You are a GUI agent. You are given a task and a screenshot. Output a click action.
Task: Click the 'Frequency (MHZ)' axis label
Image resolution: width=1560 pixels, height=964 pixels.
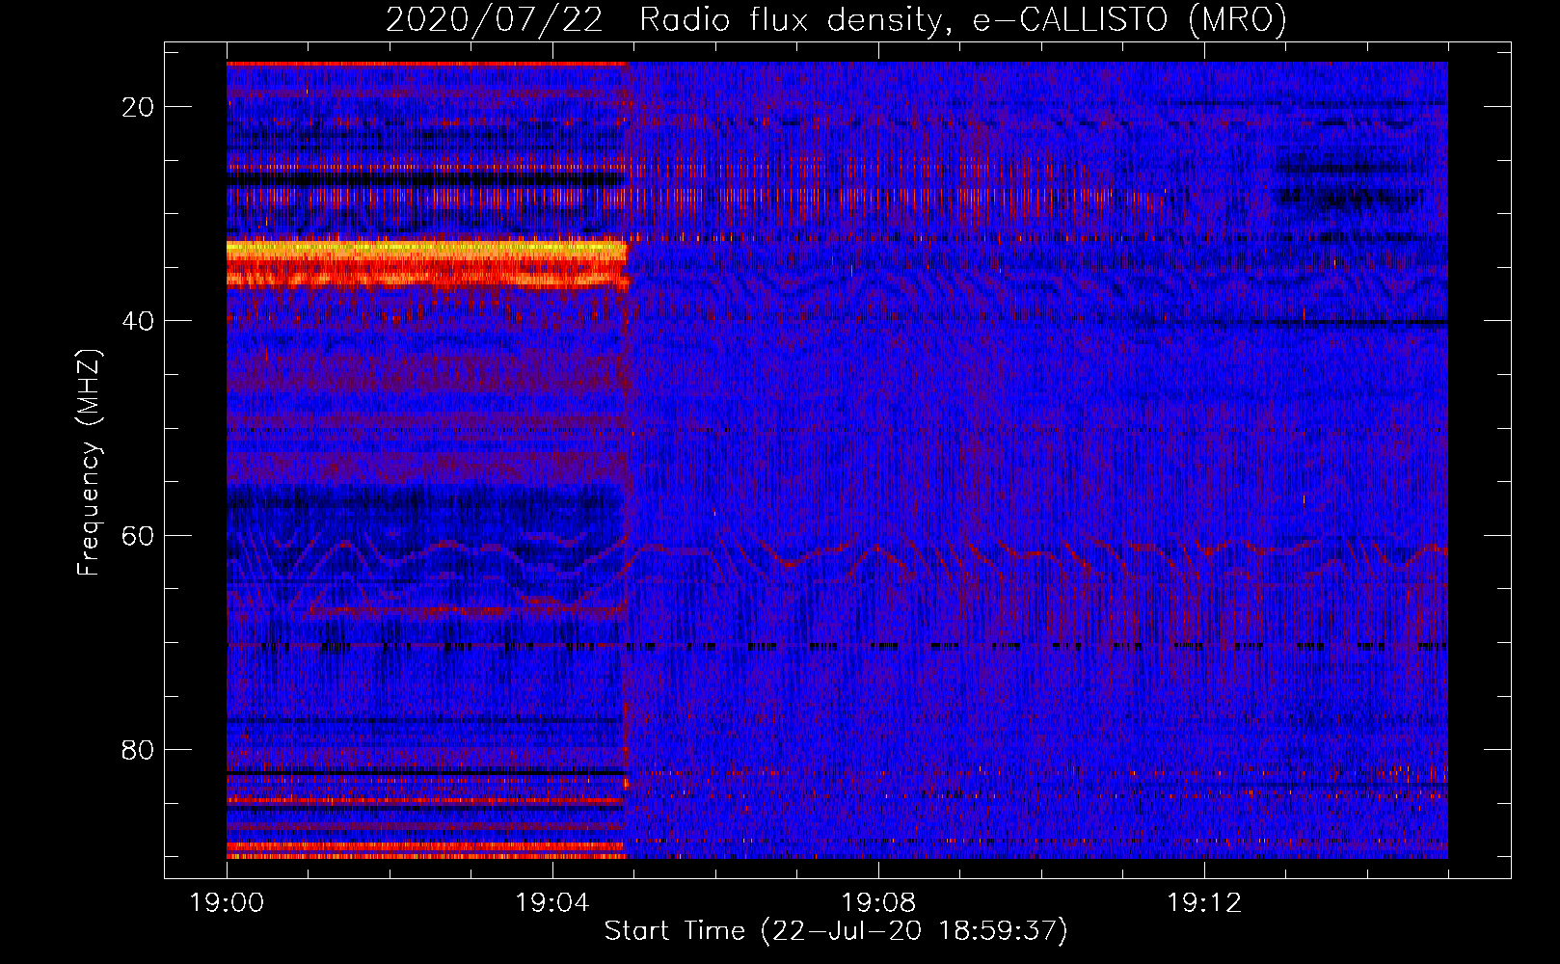pos(89,463)
